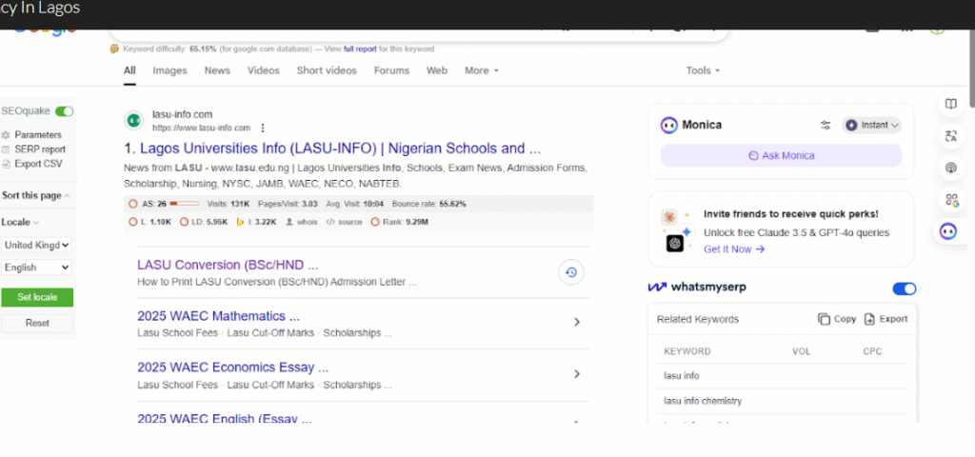Viewport: 975px width, 457px height.
Task: Open the SERP report icon
Action: 6,149
